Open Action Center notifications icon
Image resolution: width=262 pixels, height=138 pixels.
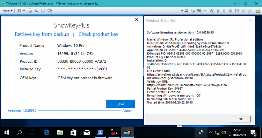click(x=254, y=133)
